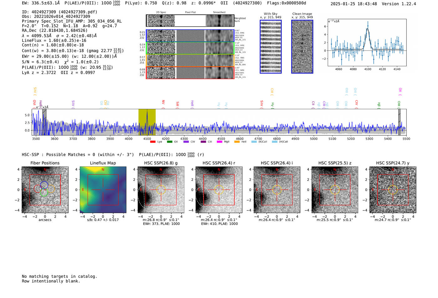Click the λ = 4099.53Å wavelength line
This screenshot has width=438, height=298.
59,36
